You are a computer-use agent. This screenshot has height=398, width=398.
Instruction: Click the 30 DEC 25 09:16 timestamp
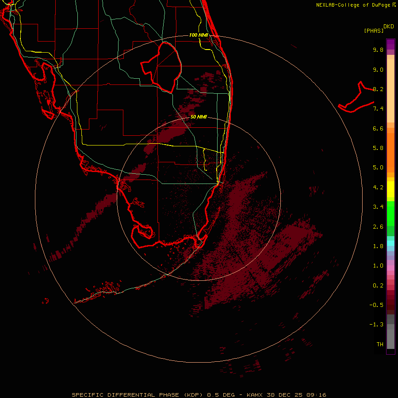[296, 395]
